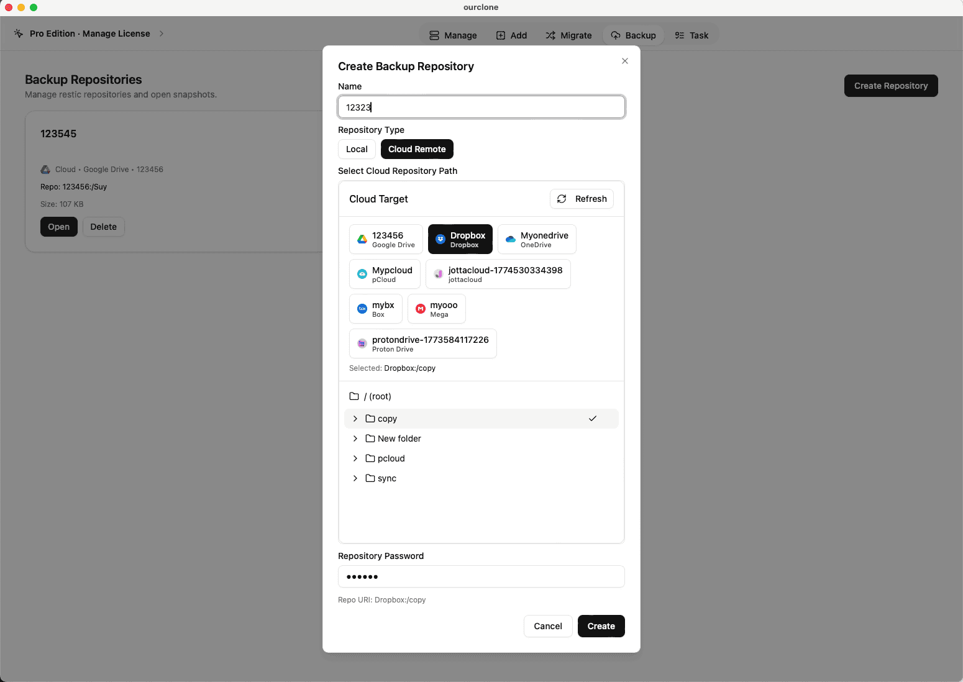Viewport: 963px width, 682px height.
Task: Select the Mypcloud pCloud target
Action: [384, 274]
